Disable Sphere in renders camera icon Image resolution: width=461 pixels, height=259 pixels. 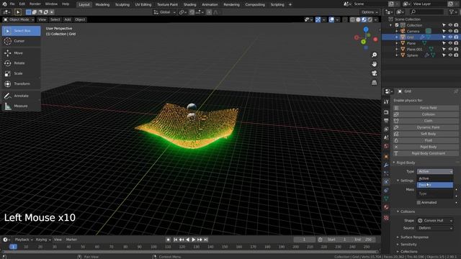(456, 55)
